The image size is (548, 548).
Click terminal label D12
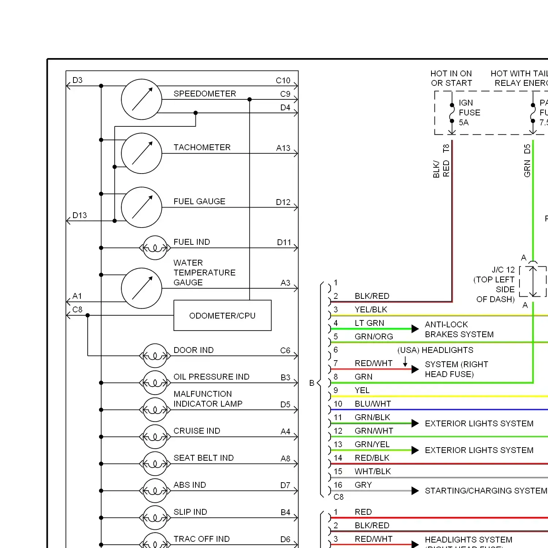[x=283, y=202]
